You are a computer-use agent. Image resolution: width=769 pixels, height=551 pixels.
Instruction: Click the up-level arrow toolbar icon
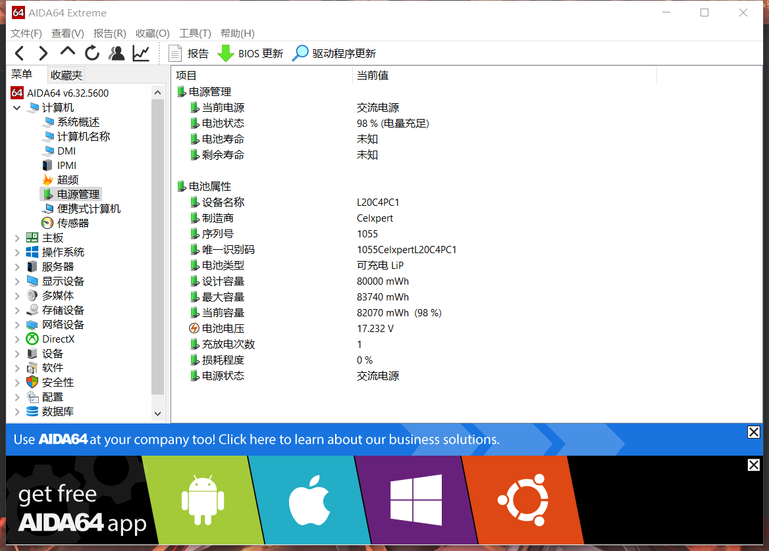(x=68, y=52)
